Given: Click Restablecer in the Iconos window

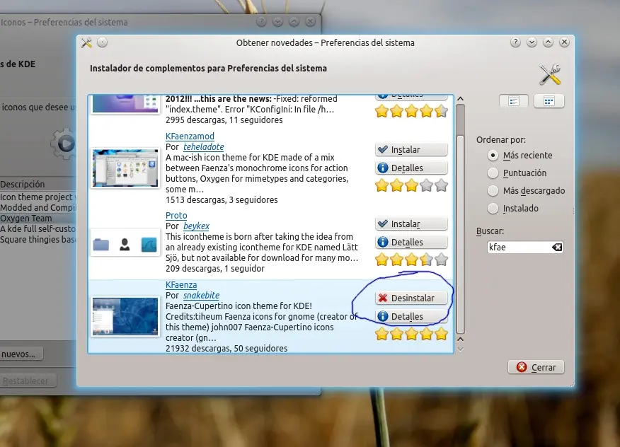Looking at the screenshot, I should click(x=26, y=381).
